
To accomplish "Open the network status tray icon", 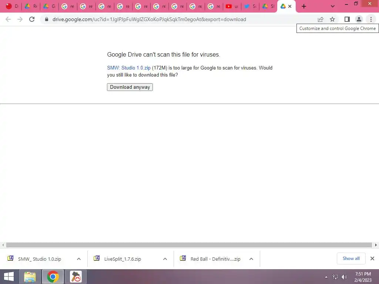I will [x=335, y=277].
